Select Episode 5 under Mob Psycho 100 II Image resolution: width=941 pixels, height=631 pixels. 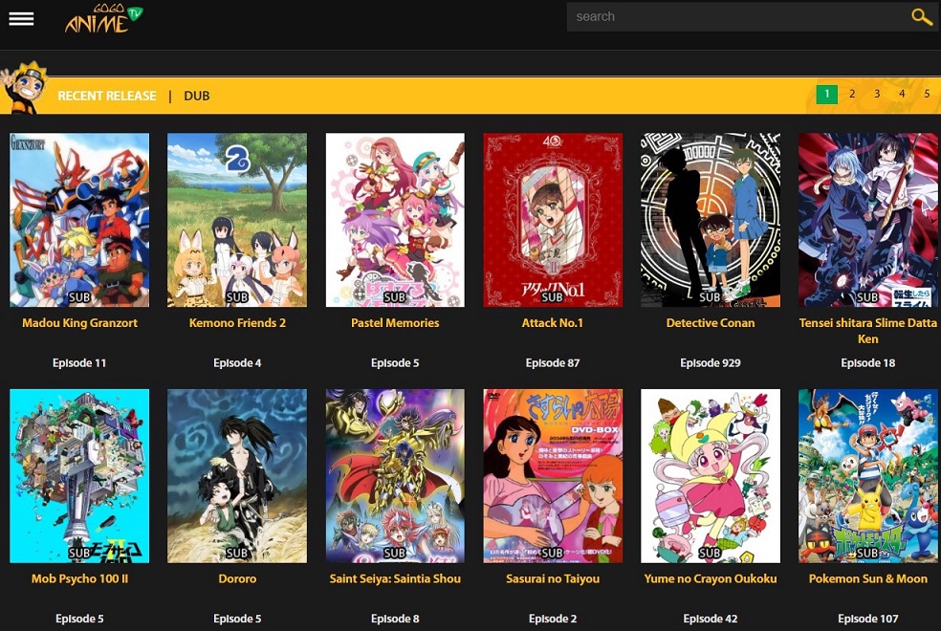79,619
